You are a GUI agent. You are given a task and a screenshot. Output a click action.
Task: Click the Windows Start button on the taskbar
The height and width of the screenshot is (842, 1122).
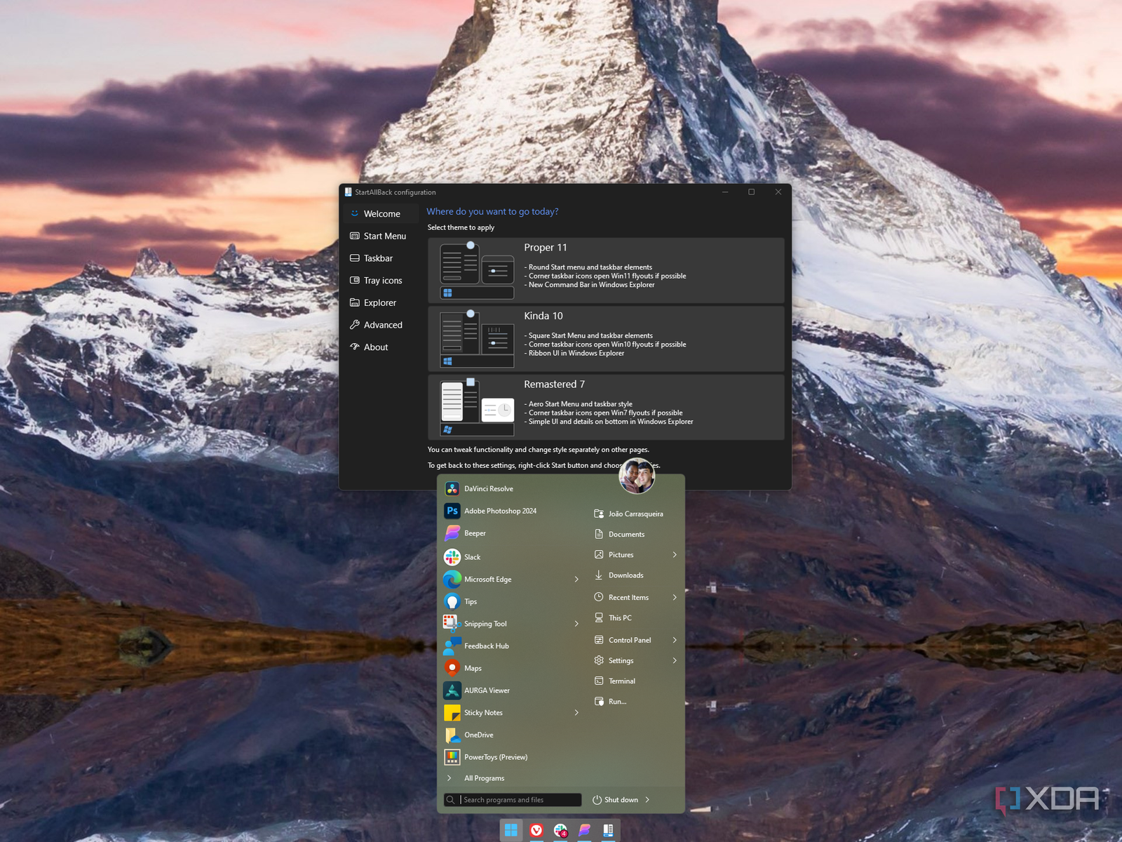pos(511,831)
